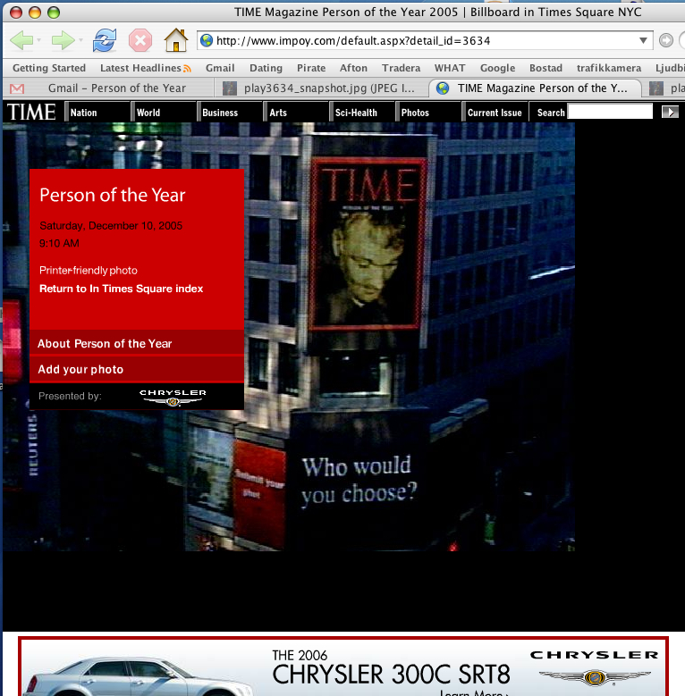This screenshot has height=696, width=685.
Task: Click the image thumbnail icon on play3634 tab
Action: [229, 88]
